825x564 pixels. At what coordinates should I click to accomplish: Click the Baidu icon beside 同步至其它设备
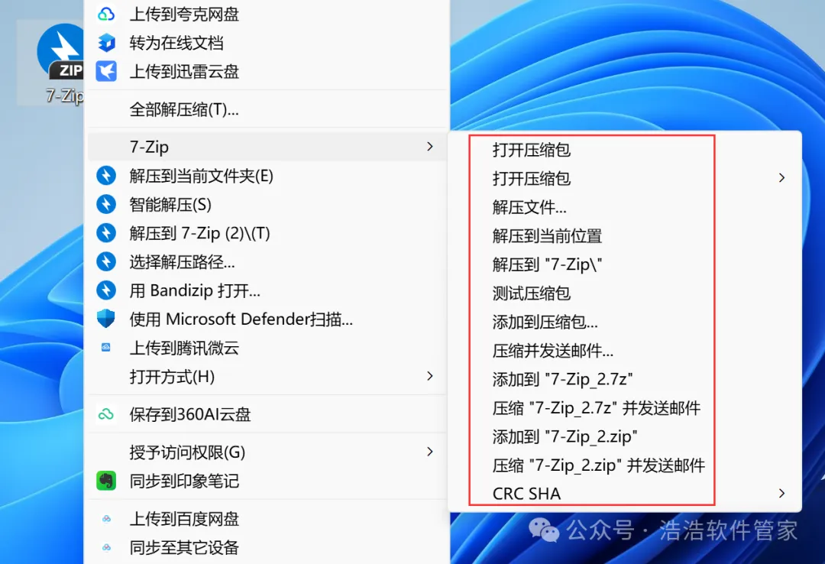[x=106, y=548]
